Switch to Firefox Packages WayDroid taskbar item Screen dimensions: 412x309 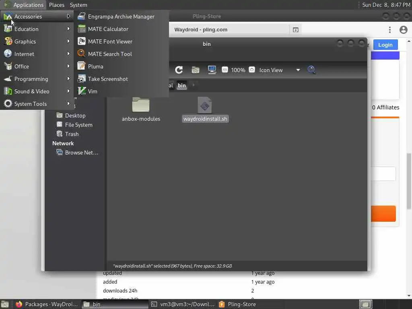click(46, 304)
